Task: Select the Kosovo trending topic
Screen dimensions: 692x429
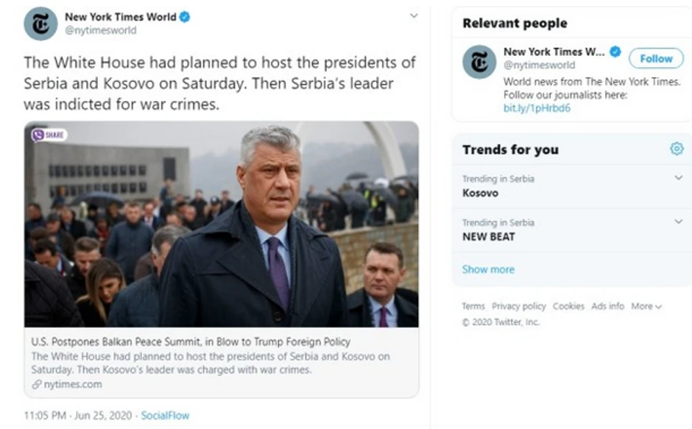Action: 480,193
